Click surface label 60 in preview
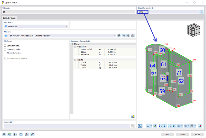The image size is (206, 138). click(x=162, y=50)
